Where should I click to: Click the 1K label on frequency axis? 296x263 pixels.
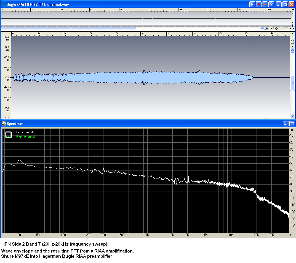[x=147, y=235]
